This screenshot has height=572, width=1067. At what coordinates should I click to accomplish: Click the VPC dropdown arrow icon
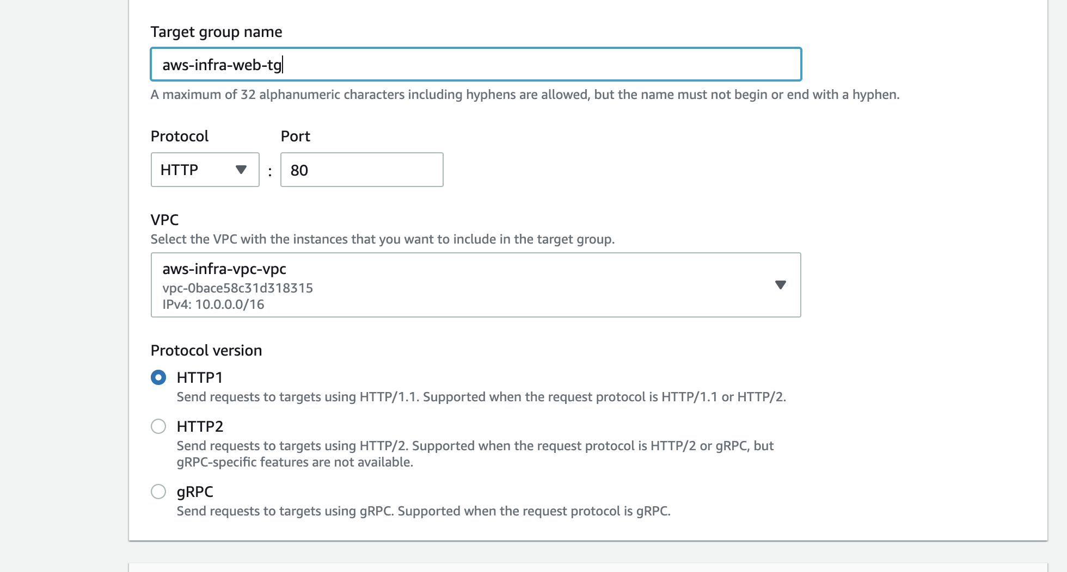[780, 285]
